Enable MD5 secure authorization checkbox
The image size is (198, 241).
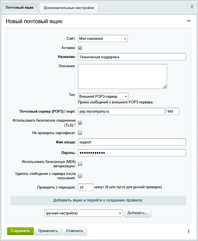[80, 164]
